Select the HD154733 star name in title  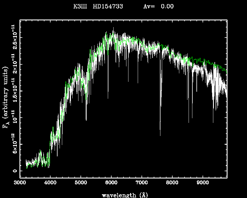pos(108,6)
